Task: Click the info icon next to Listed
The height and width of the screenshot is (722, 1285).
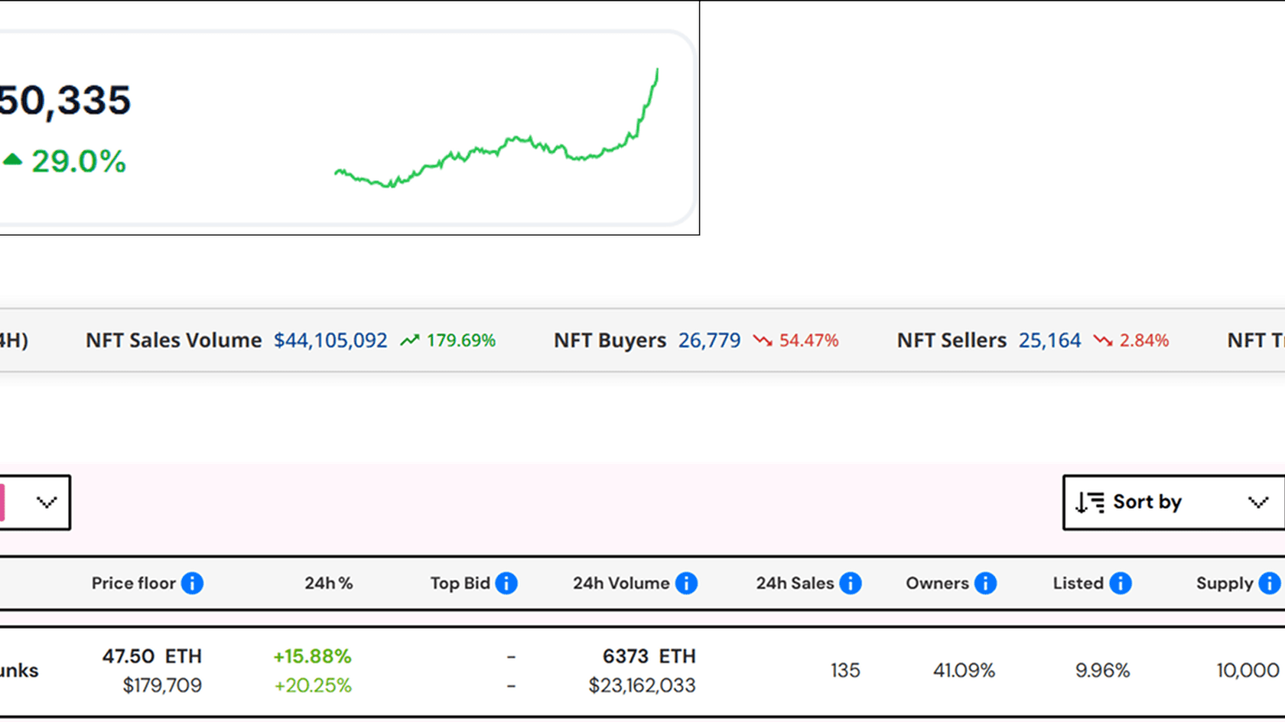Action: (x=1121, y=584)
